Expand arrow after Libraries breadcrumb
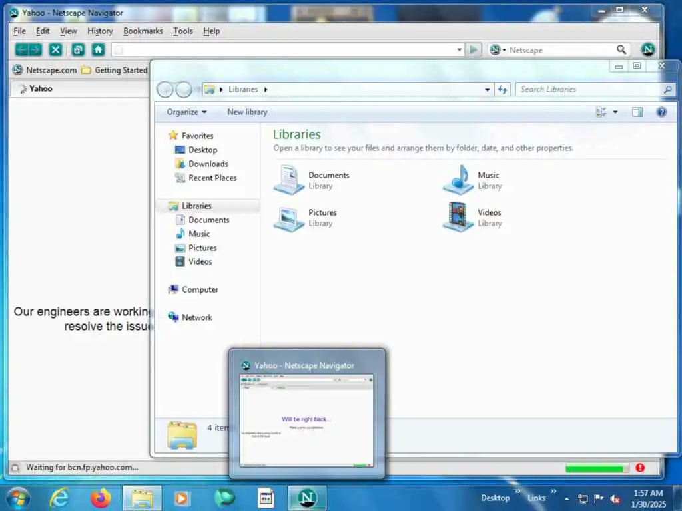 266,90
